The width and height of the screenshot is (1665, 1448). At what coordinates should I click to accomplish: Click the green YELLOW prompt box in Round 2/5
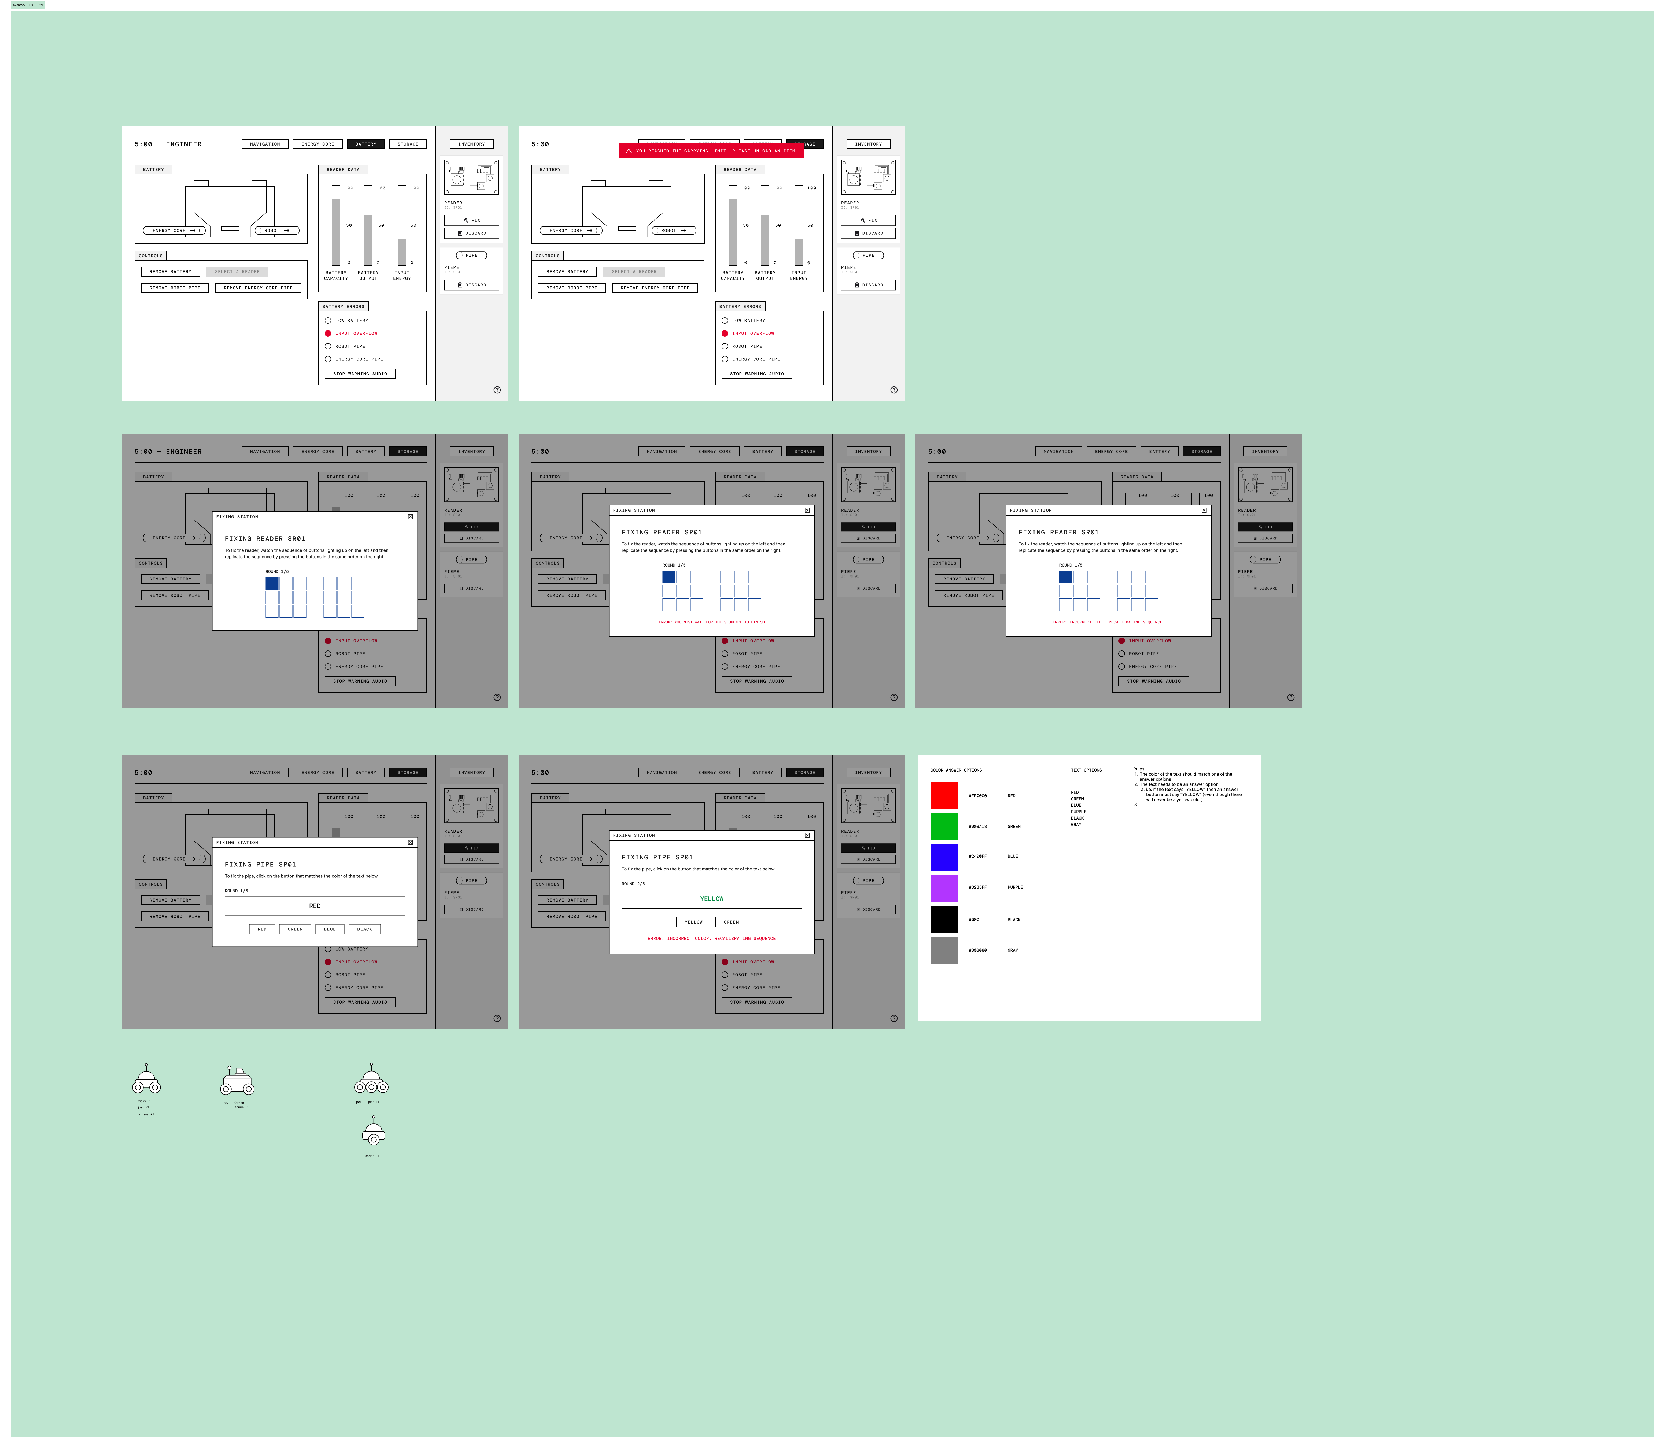pyautogui.click(x=712, y=899)
